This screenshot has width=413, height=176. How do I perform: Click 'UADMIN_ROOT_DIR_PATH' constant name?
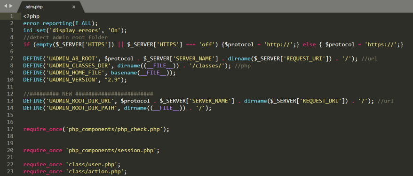pyautogui.click(x=80, y=108)
